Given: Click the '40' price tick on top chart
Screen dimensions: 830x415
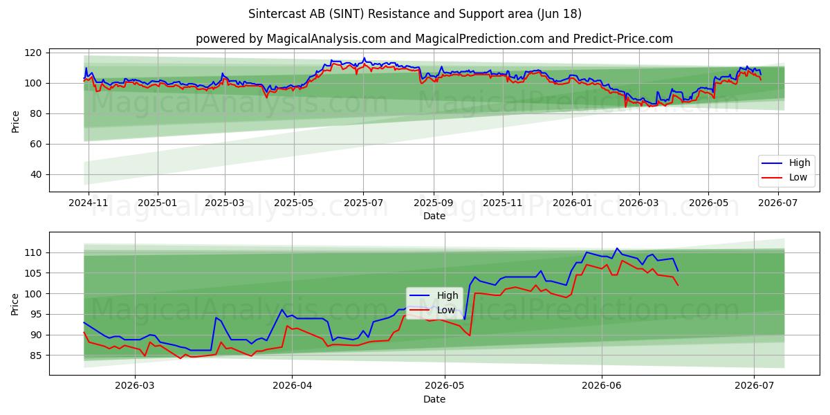Looking at the screenshot, I should pyautogui.click(x=37, y=174).
